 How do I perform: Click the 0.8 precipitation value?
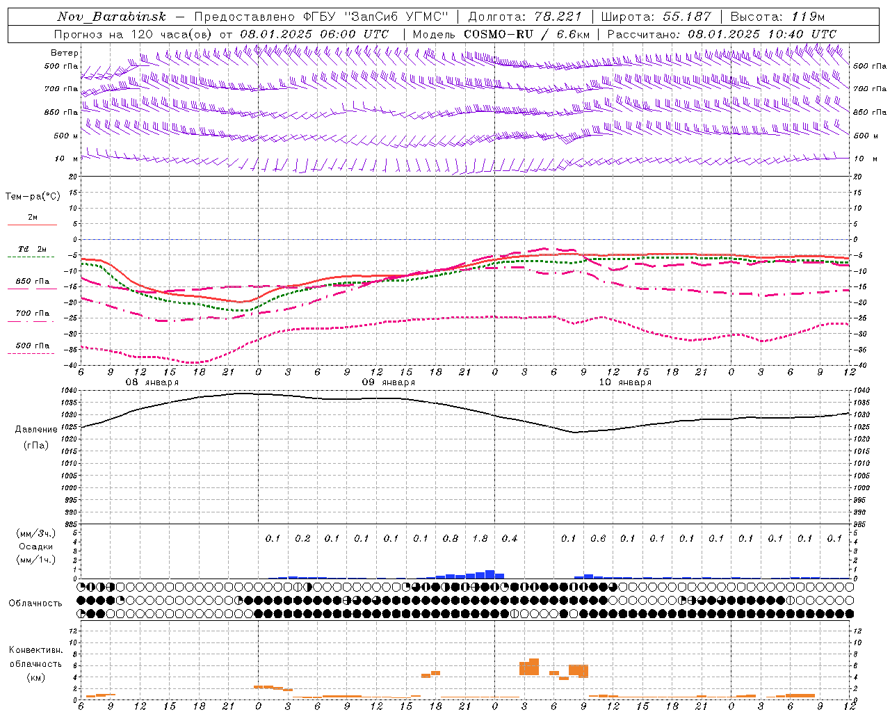[x=451, y=538]
